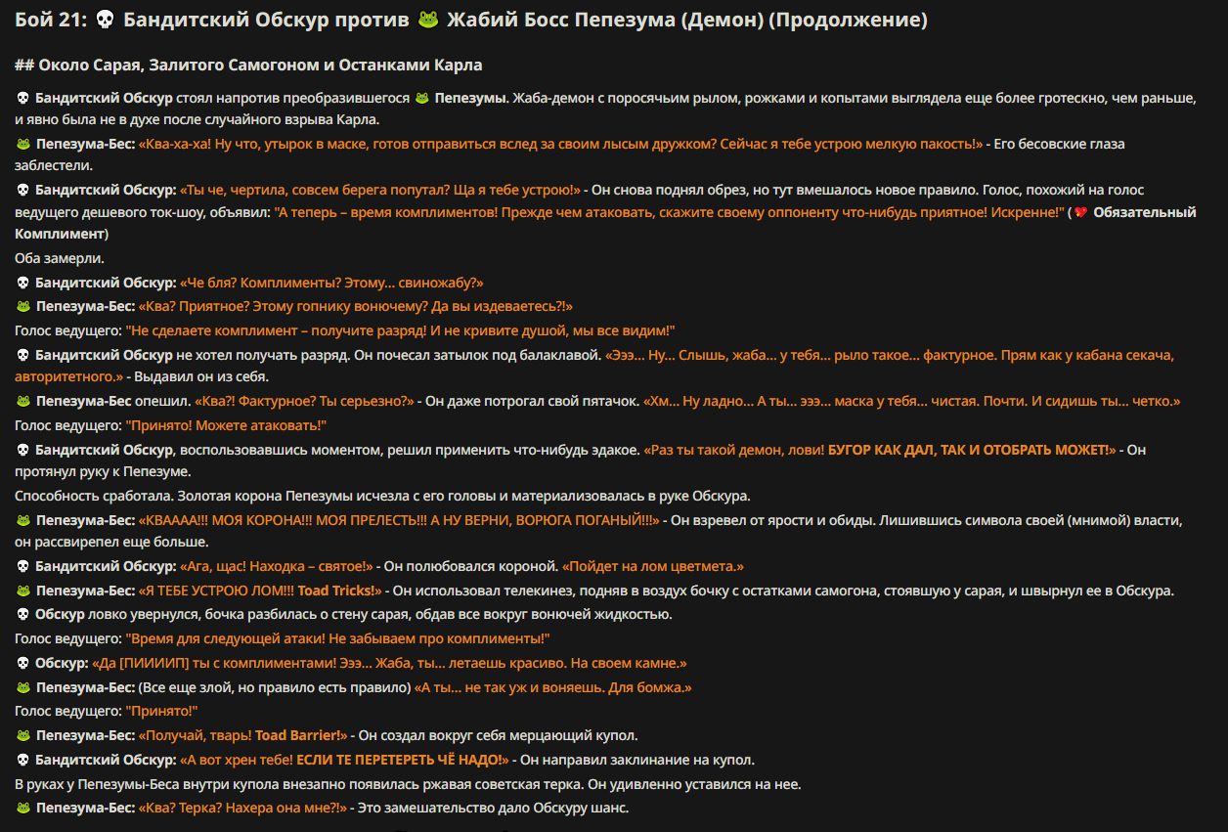Viewport: 1228px width, 832px height.
Task: Click quote «Ква? Терка? Нахера она мне?!»
Action: click(x=243, y=808)
